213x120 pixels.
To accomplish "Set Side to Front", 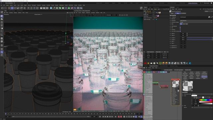I will [184, 24].
